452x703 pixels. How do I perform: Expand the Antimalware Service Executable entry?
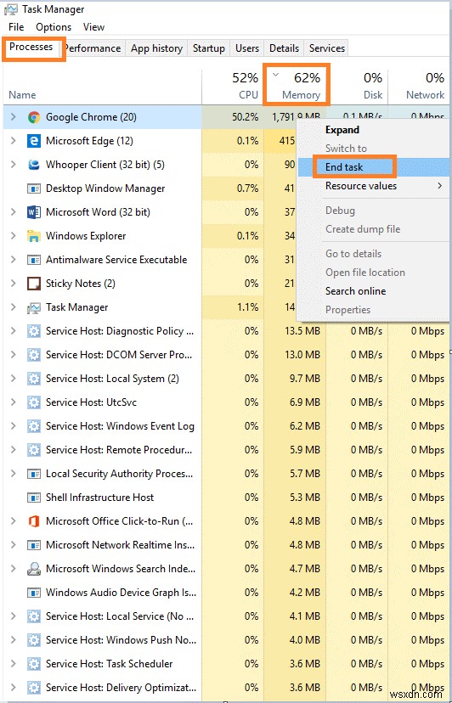point(13,260)
